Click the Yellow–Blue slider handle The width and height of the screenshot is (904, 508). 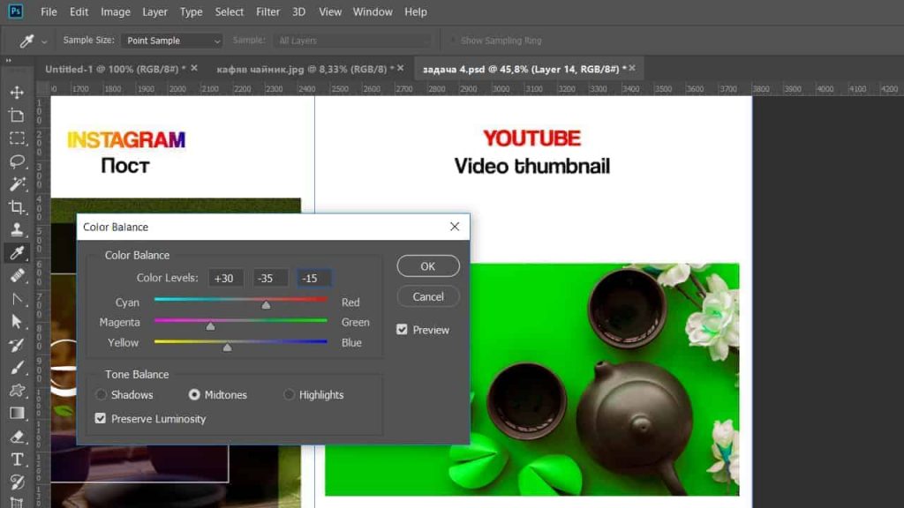pos(227,347)
